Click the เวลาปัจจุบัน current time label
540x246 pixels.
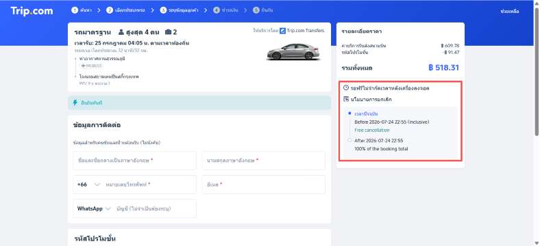pyautogui.click(x=366, y=113)
